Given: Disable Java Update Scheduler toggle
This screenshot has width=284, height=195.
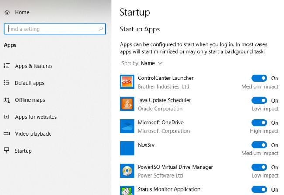Looking at the screenshot, I should tap(259, 100).
